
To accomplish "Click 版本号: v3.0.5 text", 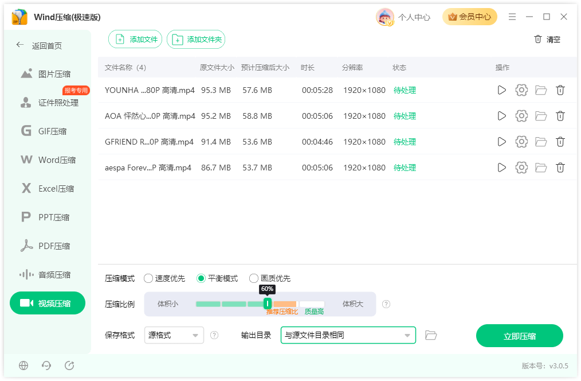I will point(545,366).
